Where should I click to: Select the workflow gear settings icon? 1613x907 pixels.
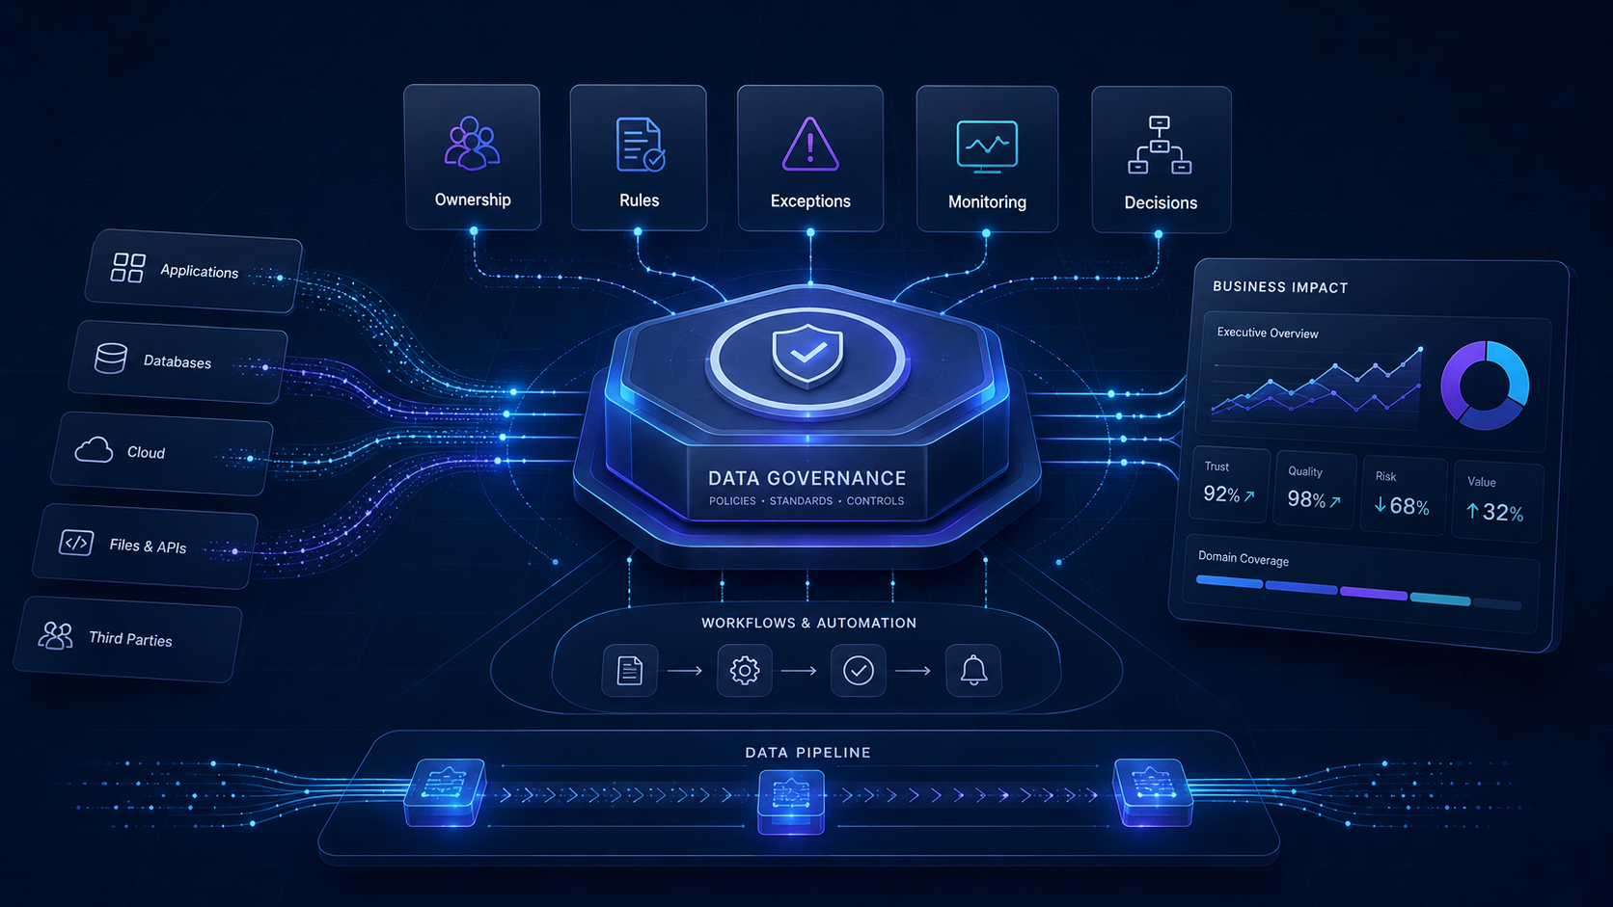[x=744, y=670]
